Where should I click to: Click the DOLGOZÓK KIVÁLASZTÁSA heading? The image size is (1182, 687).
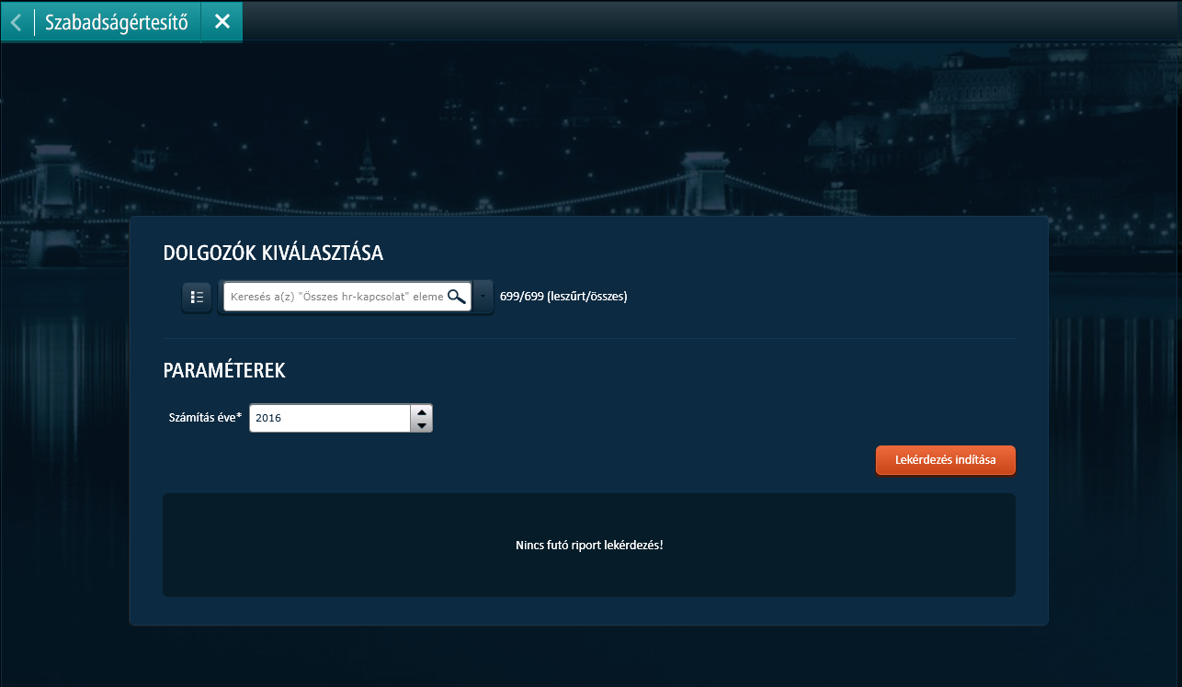(x=273, y=253)
